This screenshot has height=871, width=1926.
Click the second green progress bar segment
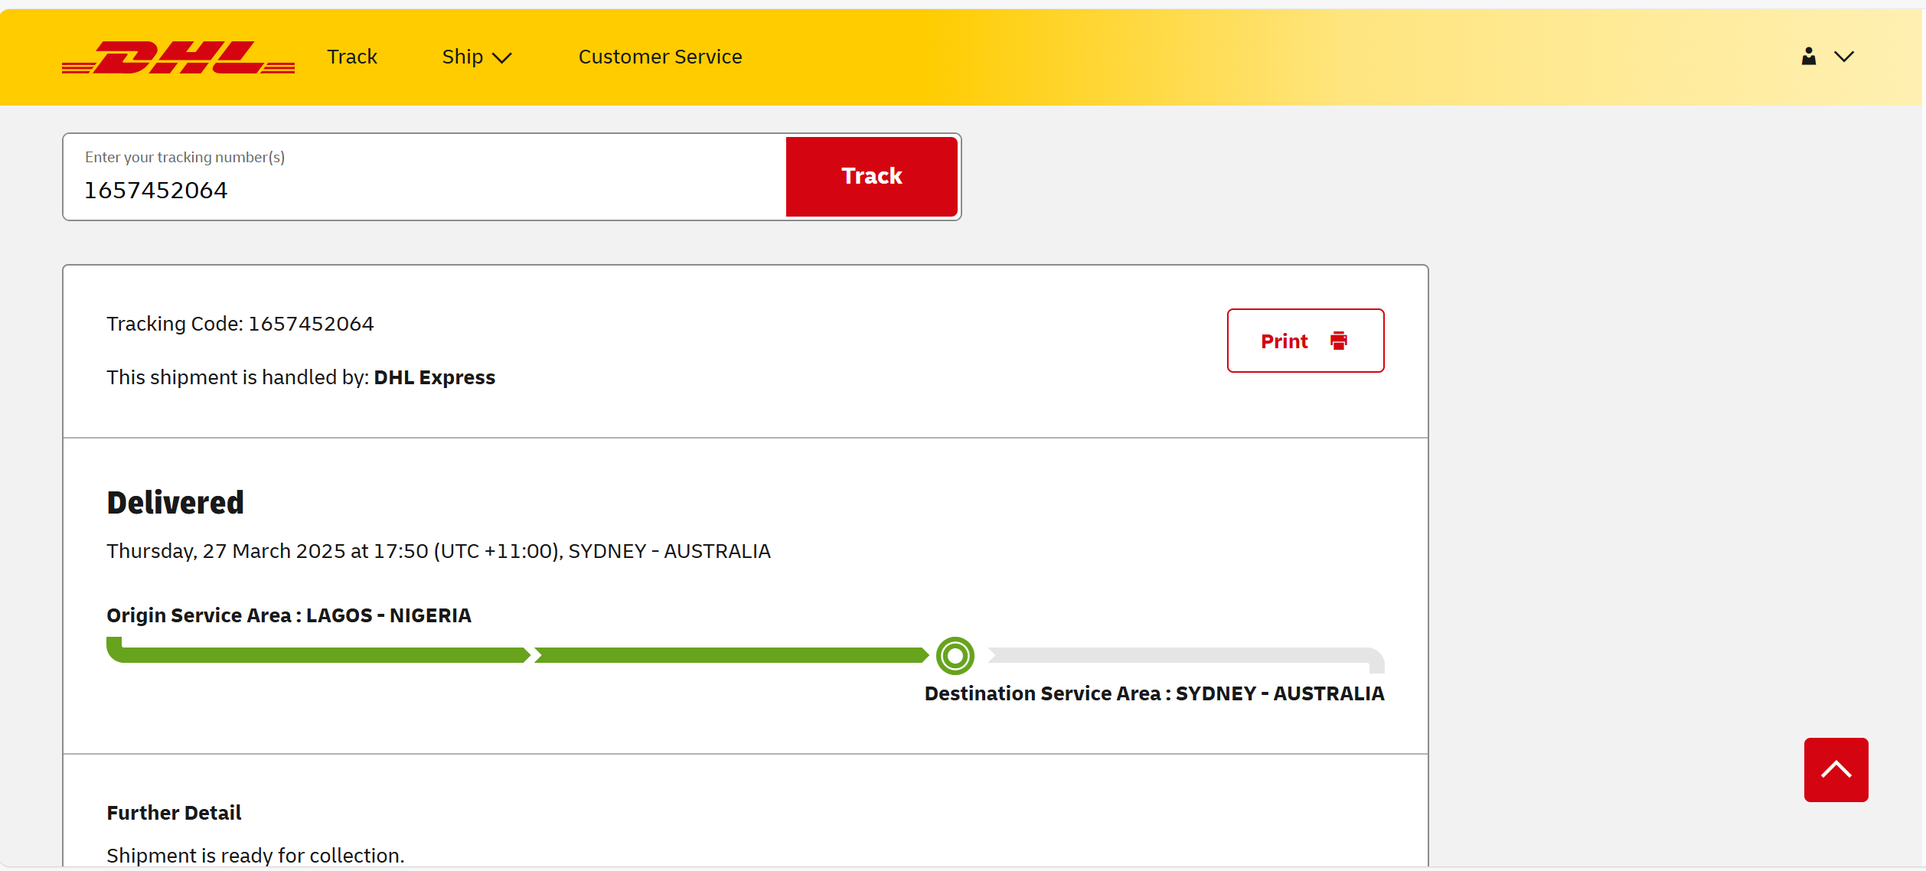pos(731,655)
